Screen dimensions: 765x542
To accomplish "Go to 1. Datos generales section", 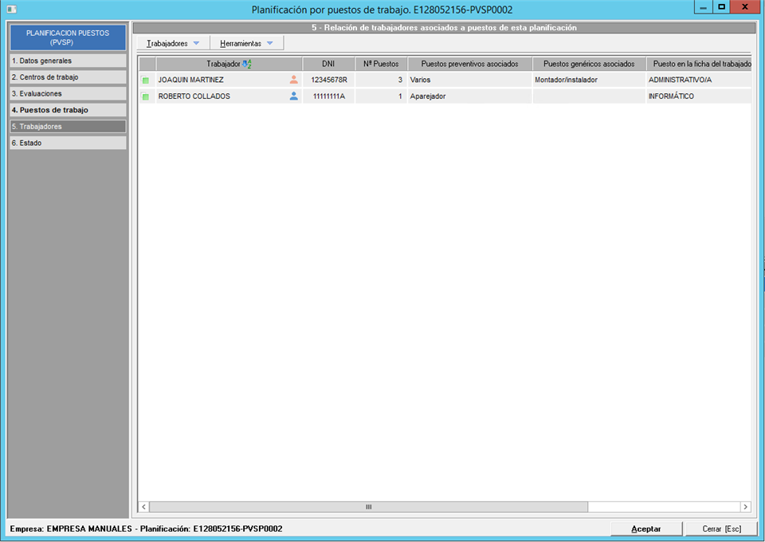I will click(x=67, y=61).
